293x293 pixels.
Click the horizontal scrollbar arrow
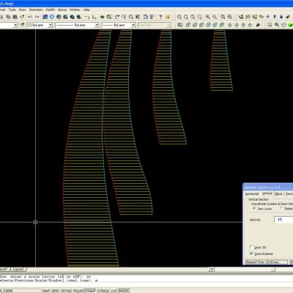click(212, 269)
